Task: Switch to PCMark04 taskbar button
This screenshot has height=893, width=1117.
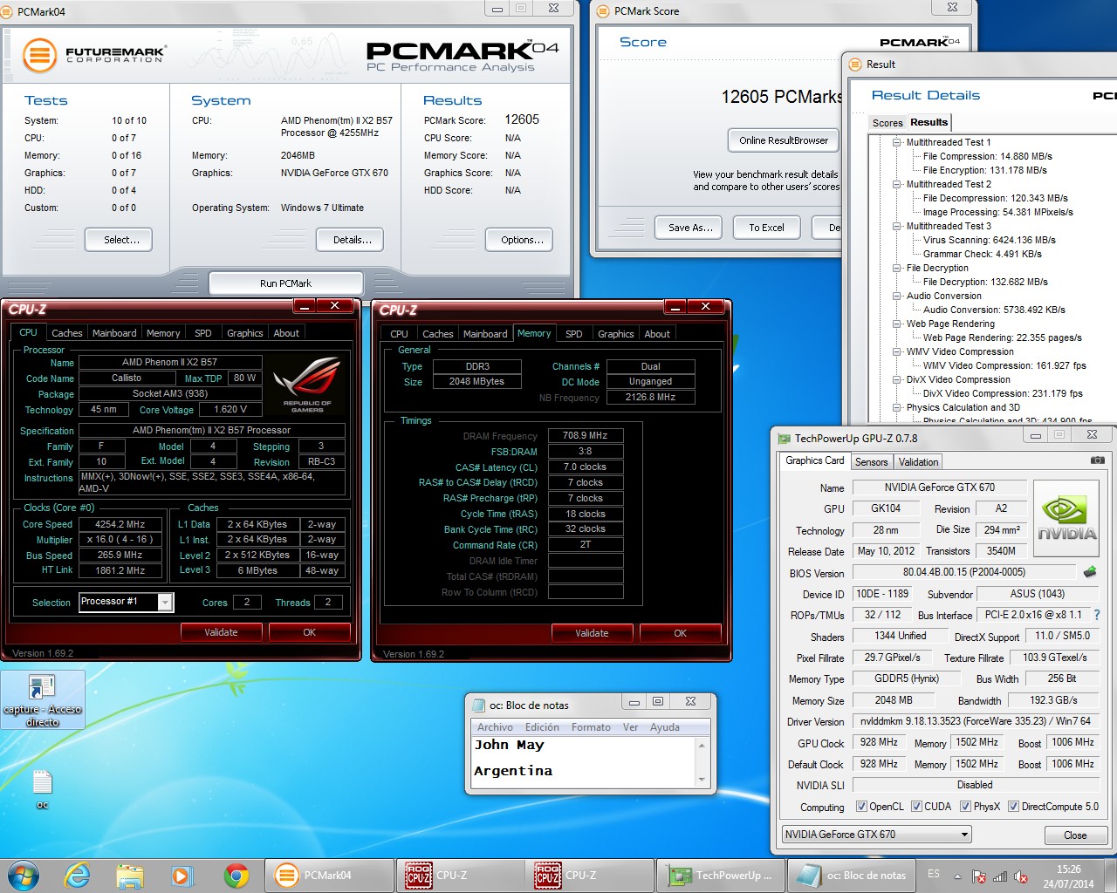Action: (x=328, y=876)
